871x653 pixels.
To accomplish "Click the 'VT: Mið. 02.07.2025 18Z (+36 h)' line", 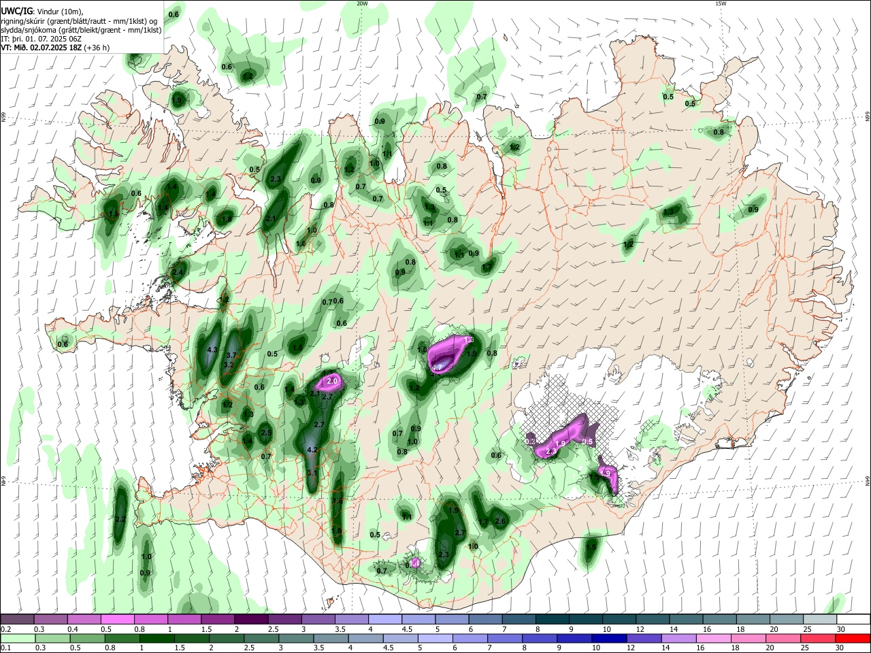I will 55,48.
